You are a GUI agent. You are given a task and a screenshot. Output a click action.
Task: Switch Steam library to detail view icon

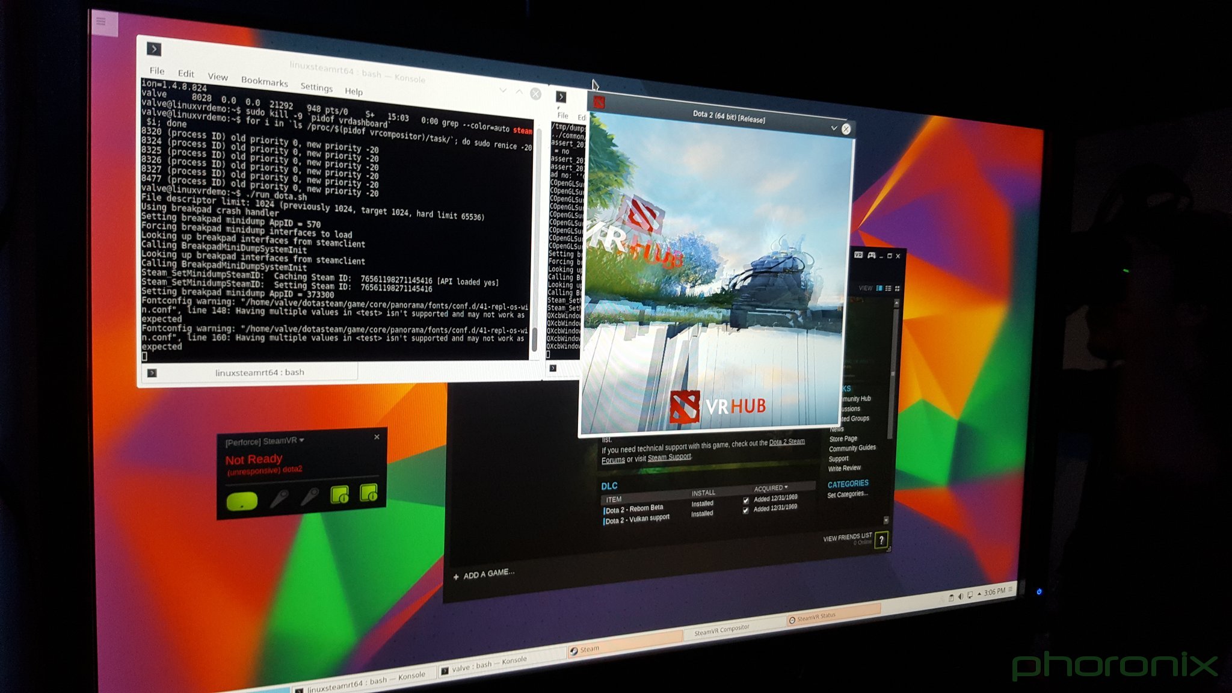879,288
